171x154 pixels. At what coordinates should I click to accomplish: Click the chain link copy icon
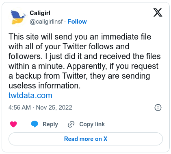[71, 124]
